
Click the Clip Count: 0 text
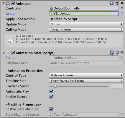[25, 36]
